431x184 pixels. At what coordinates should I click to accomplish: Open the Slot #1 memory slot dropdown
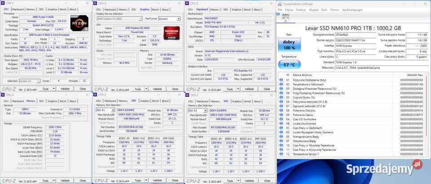pyautogui.click(x=105, y=110)
